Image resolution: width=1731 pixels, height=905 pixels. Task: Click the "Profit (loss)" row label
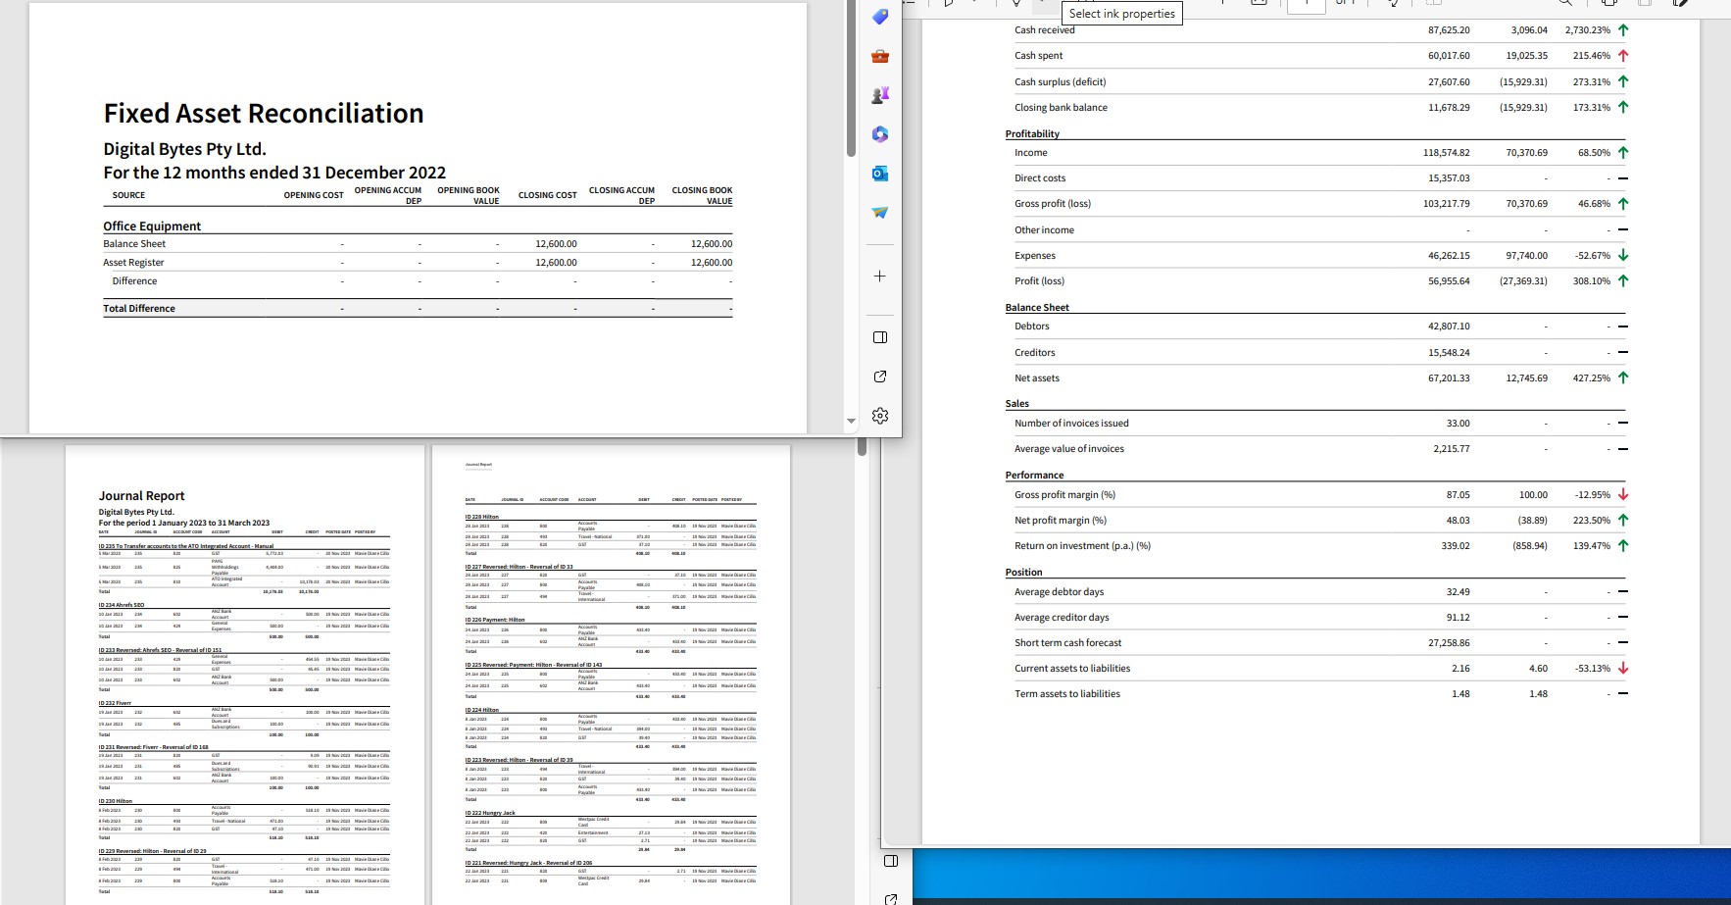tap(1040, 281)
